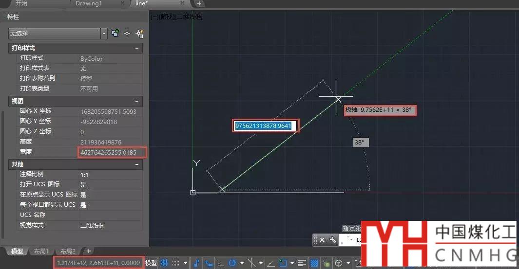Toggle transparency display in status bar
The width and height of the screenshot is (519, 269).
pos(314,263)
